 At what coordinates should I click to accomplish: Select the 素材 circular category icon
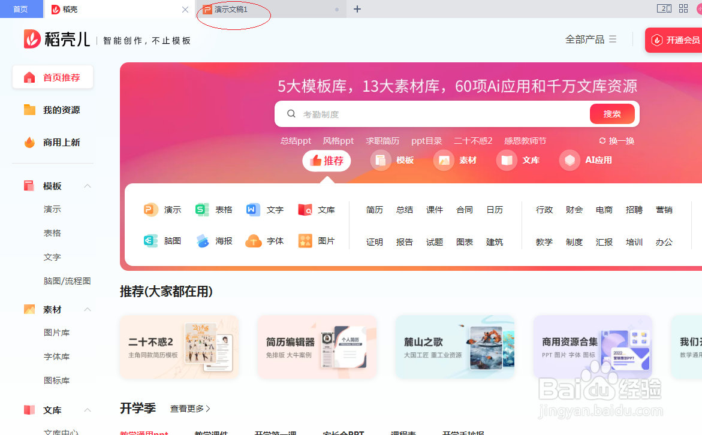(x=444, y=160)
